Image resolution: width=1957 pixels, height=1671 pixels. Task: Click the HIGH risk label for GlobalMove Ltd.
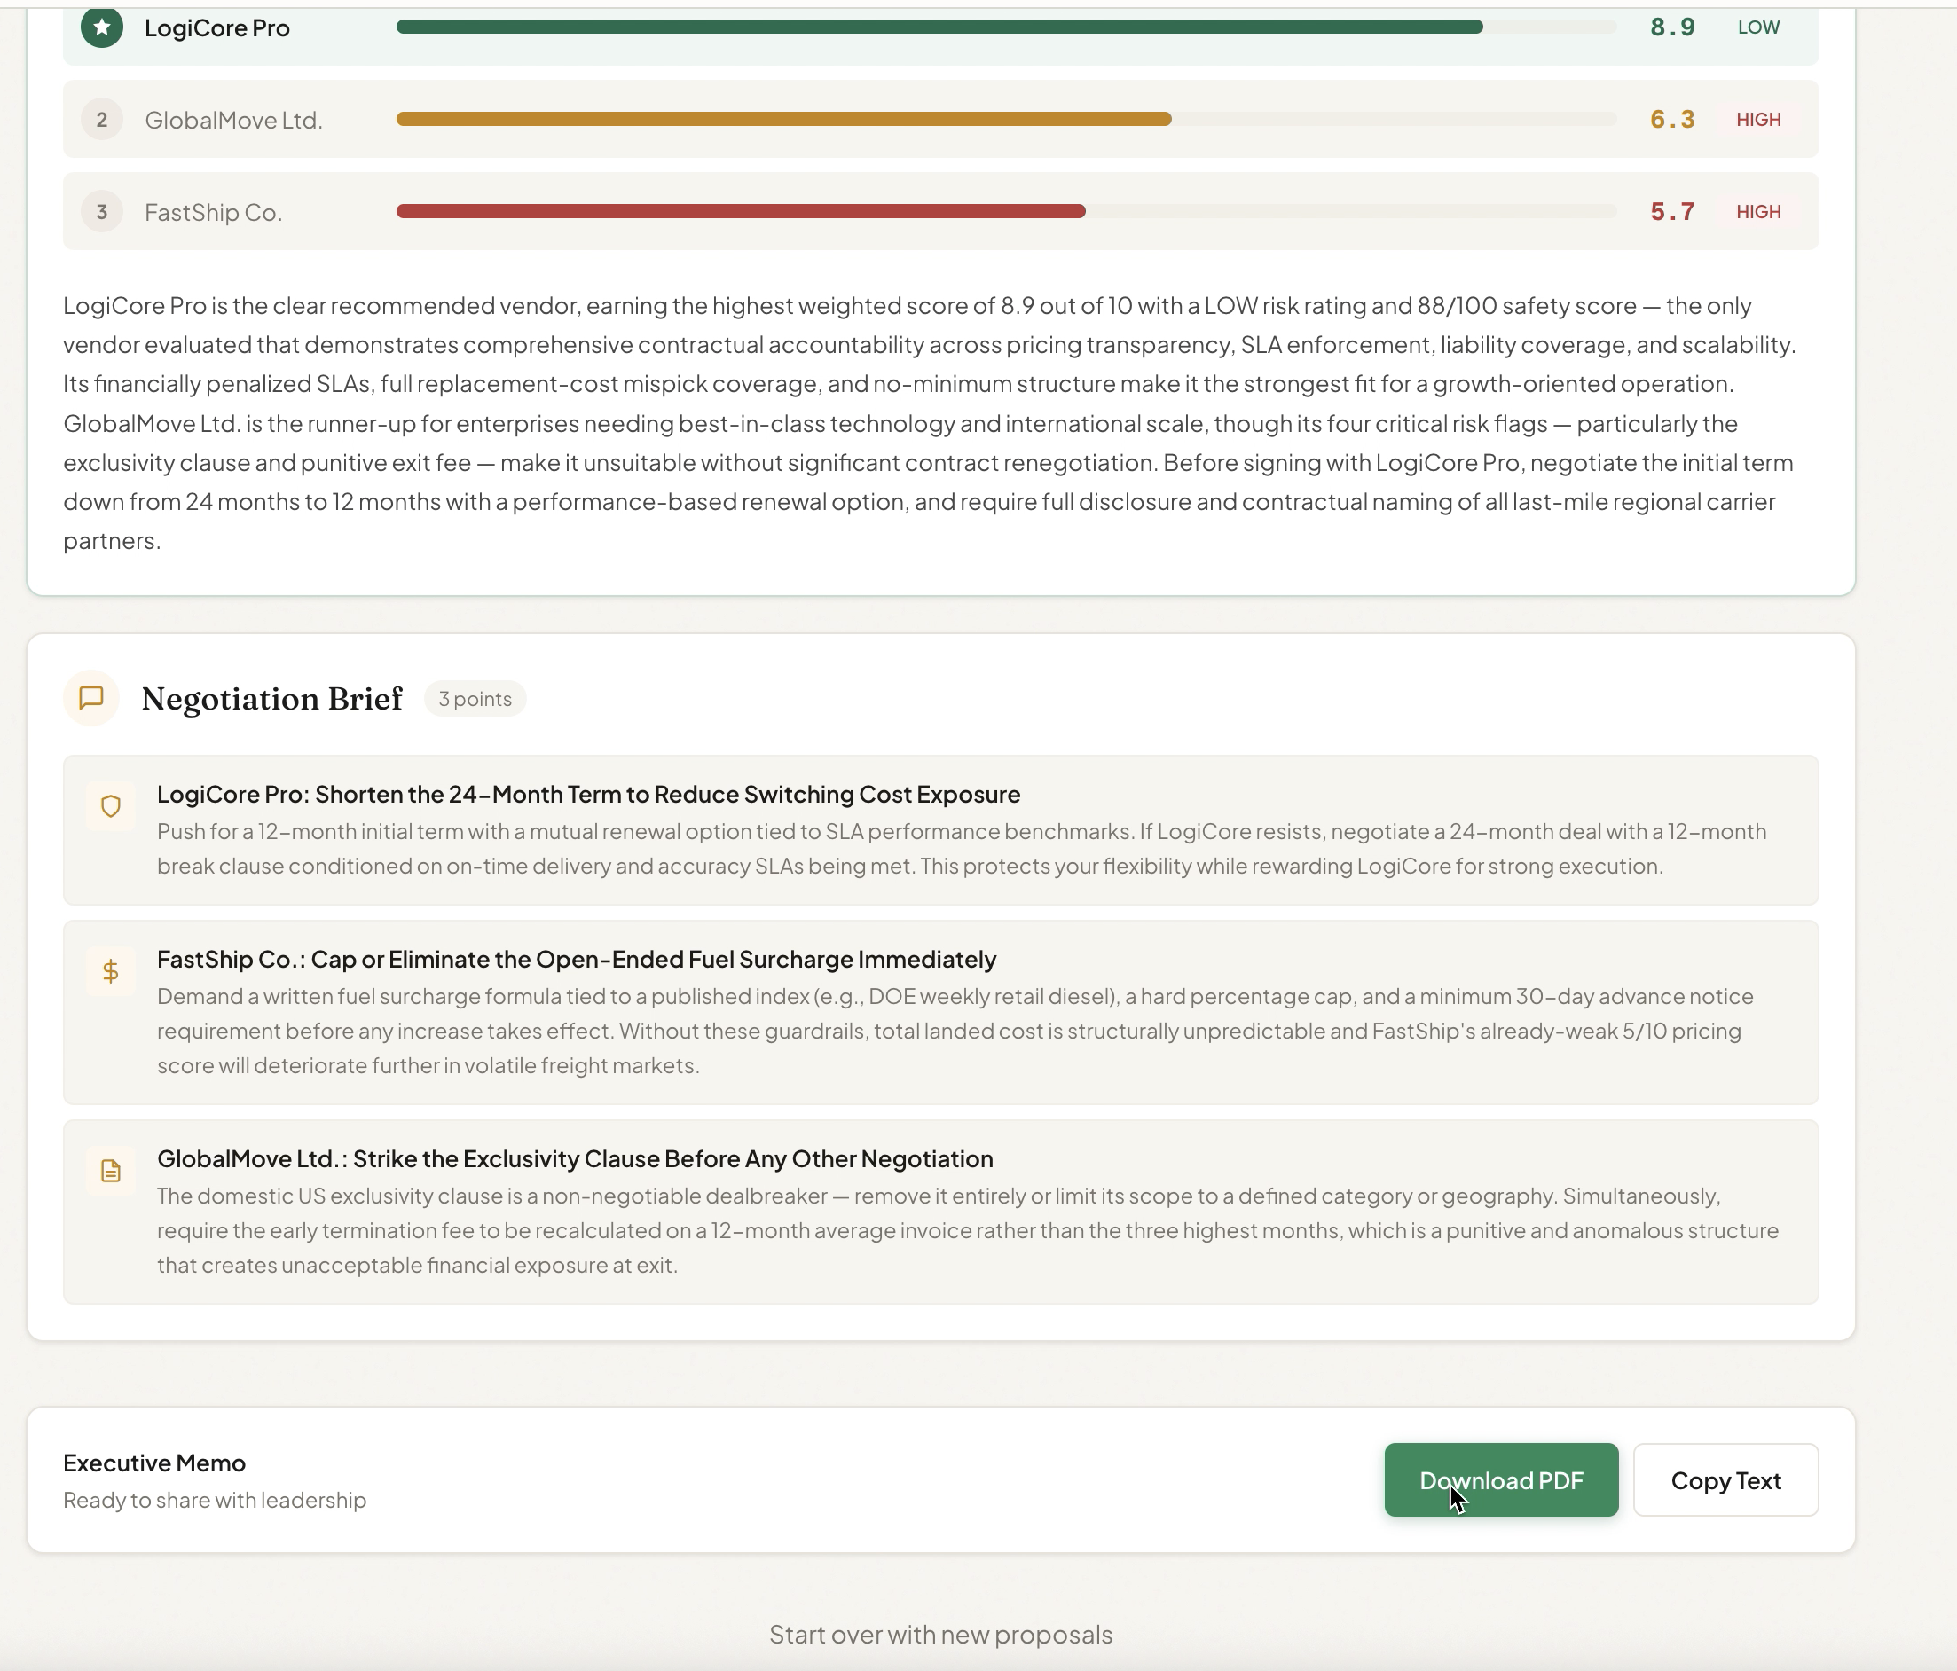point(1757,120)
